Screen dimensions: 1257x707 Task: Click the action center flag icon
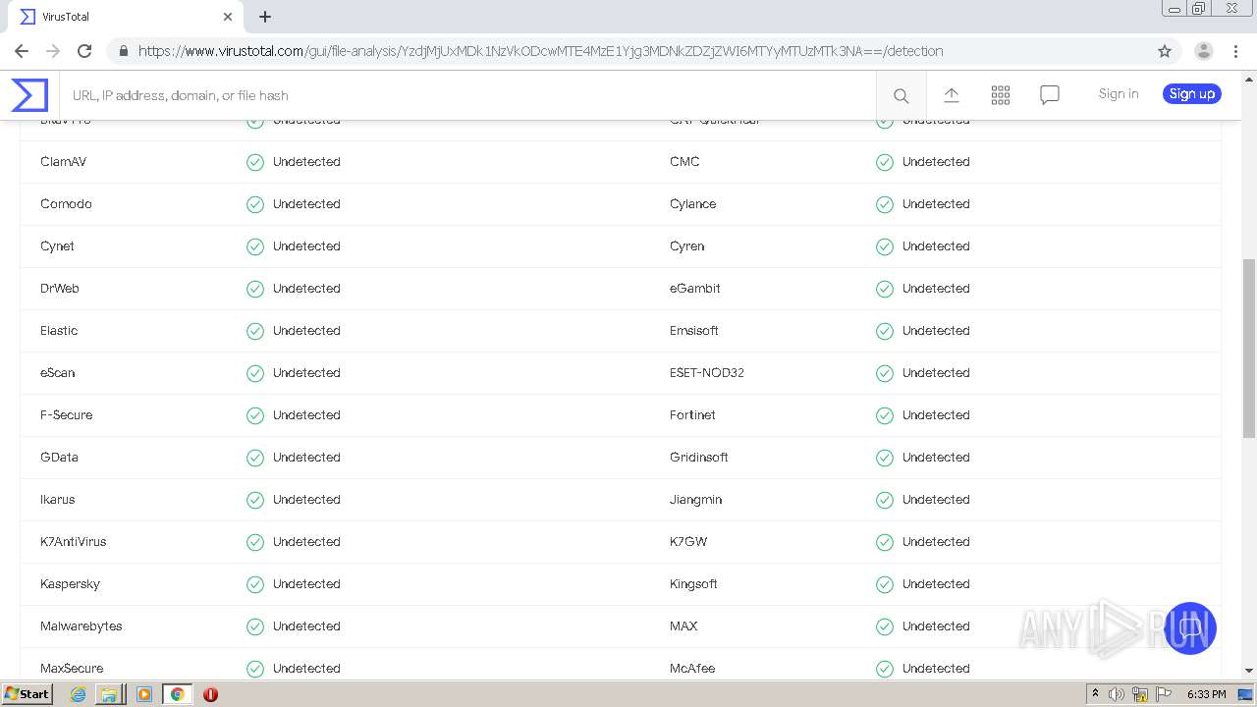pyautogui.click(x=1163, y=694)
